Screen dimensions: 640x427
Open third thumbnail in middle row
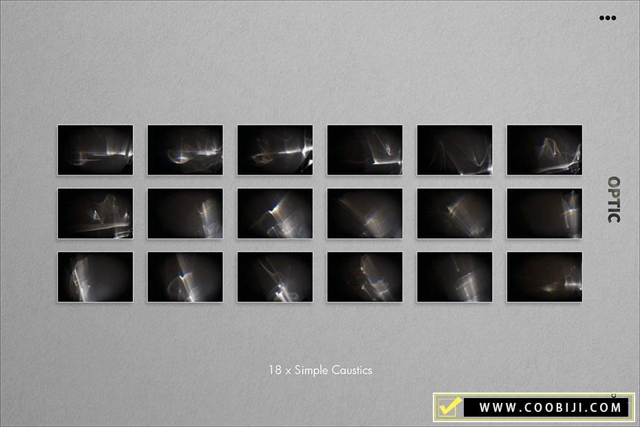point(275,213)
